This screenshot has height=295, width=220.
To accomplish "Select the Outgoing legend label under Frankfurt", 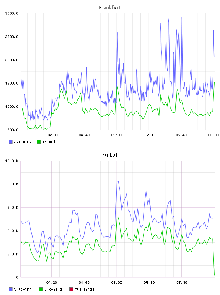I will [x=22, y=142].
